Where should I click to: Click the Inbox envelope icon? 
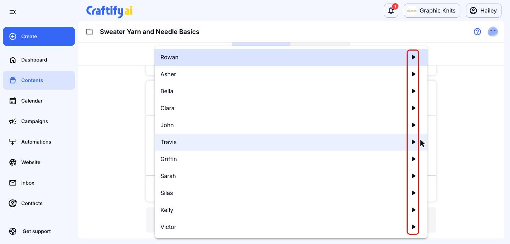click(x=13, y=183)
